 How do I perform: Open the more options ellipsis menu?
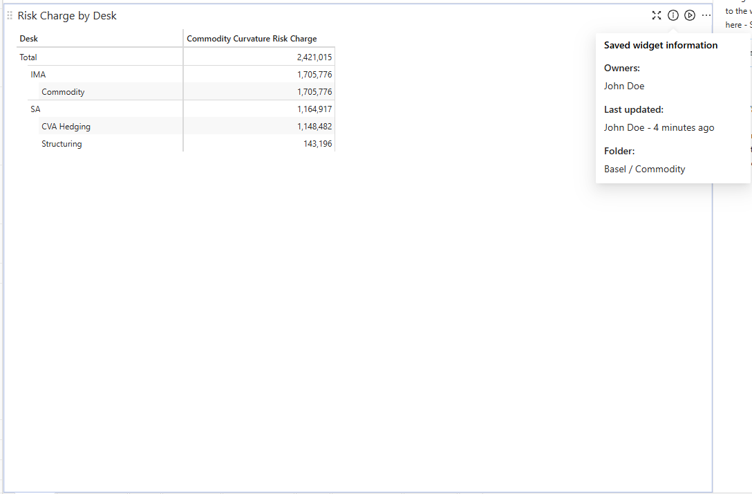click(x=706, y=15)
